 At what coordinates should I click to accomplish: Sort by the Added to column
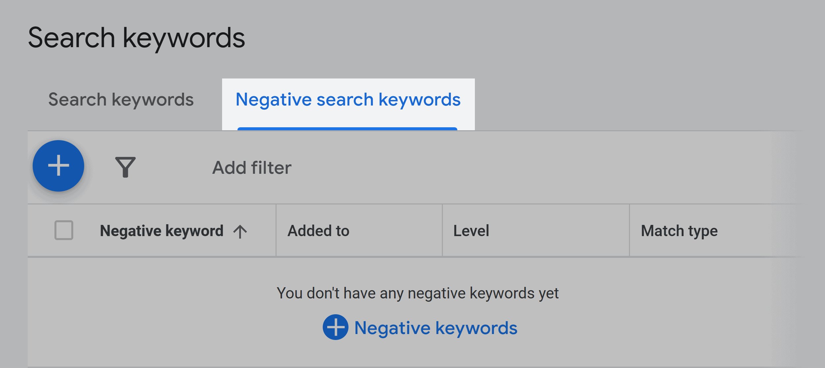pos(318,230)
